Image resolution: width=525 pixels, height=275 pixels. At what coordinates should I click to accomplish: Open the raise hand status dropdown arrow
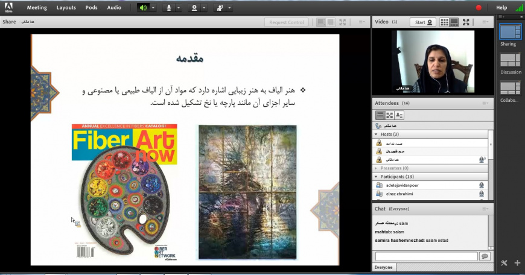coord(230,8)
